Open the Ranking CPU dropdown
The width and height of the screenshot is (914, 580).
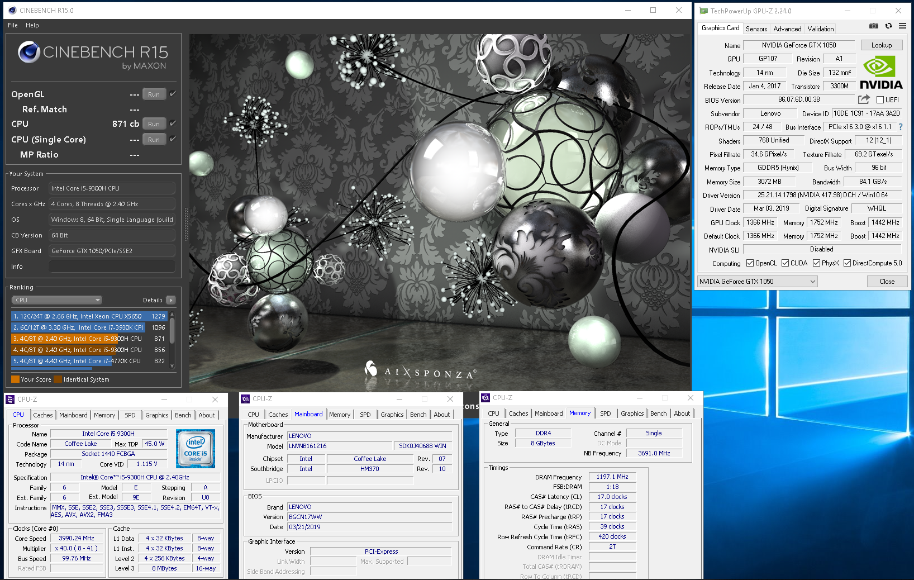click(x=57, y=300)
